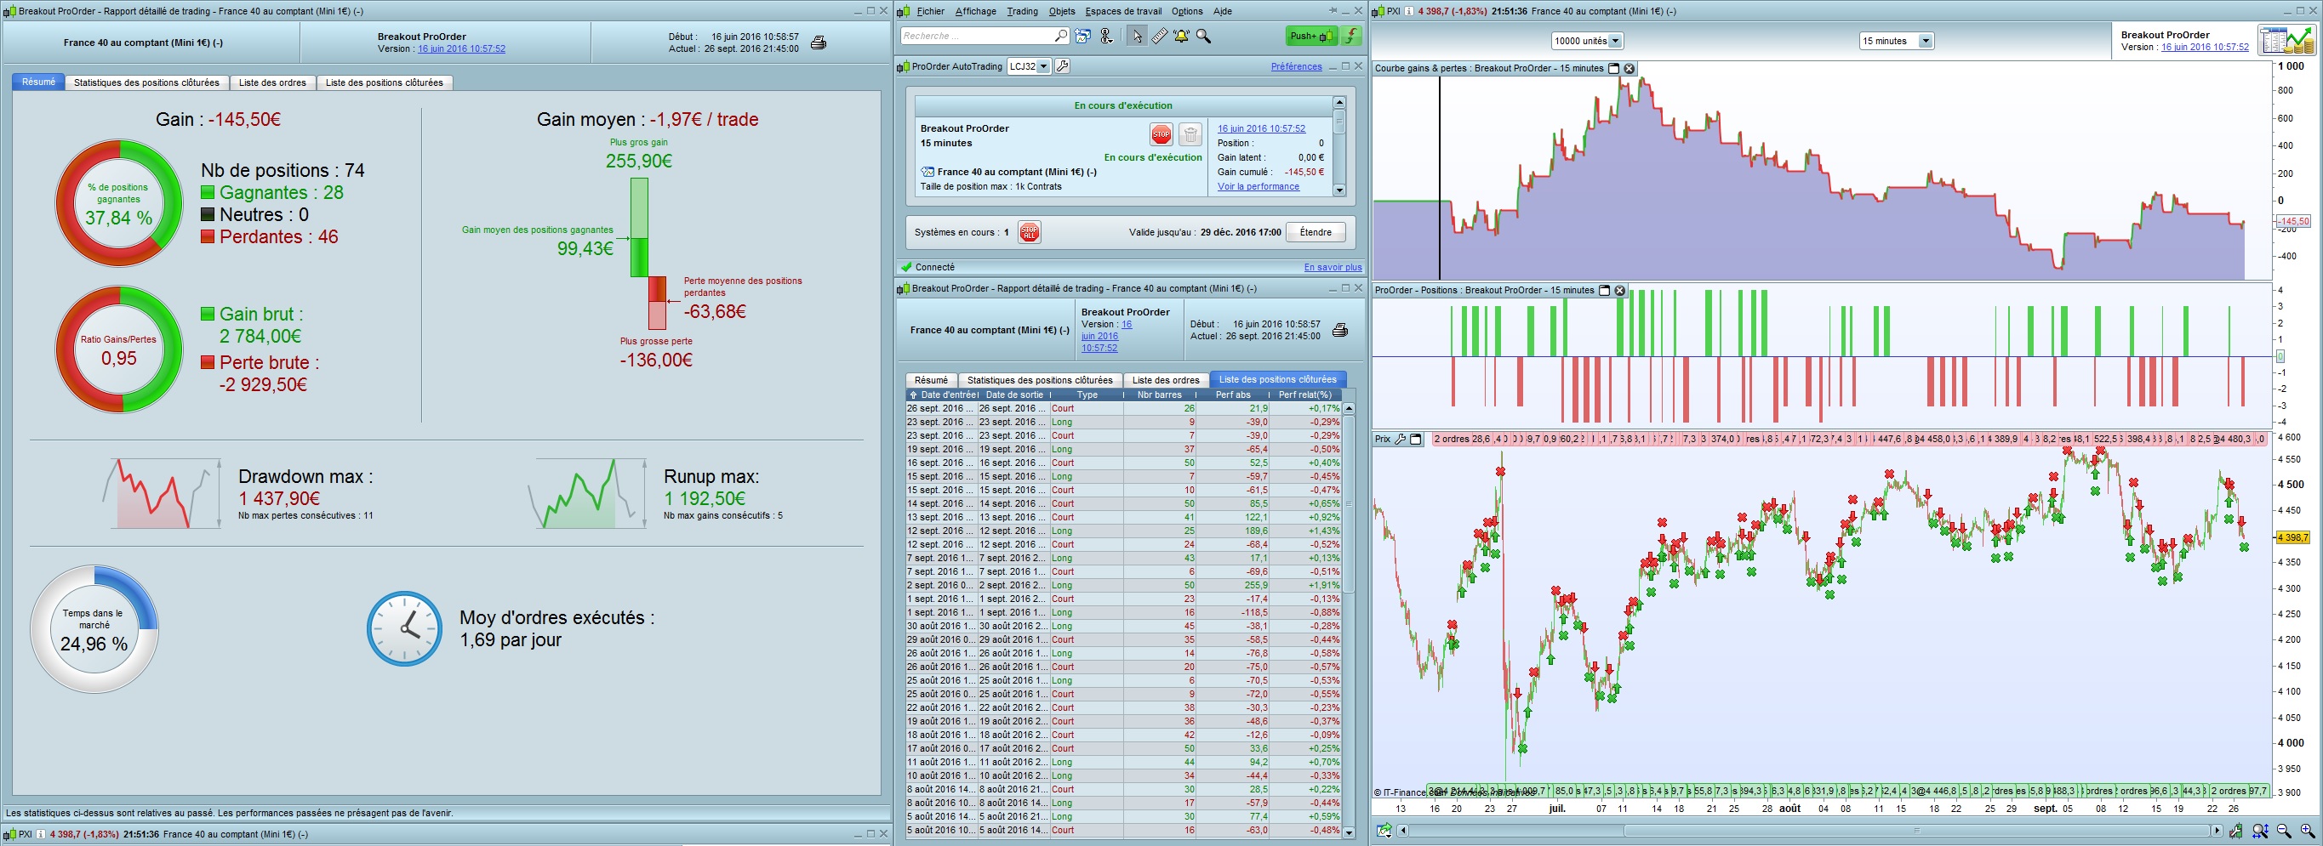Follow the Voir la performance link
Screen dimensions: 2323x846
point(1258,186)
